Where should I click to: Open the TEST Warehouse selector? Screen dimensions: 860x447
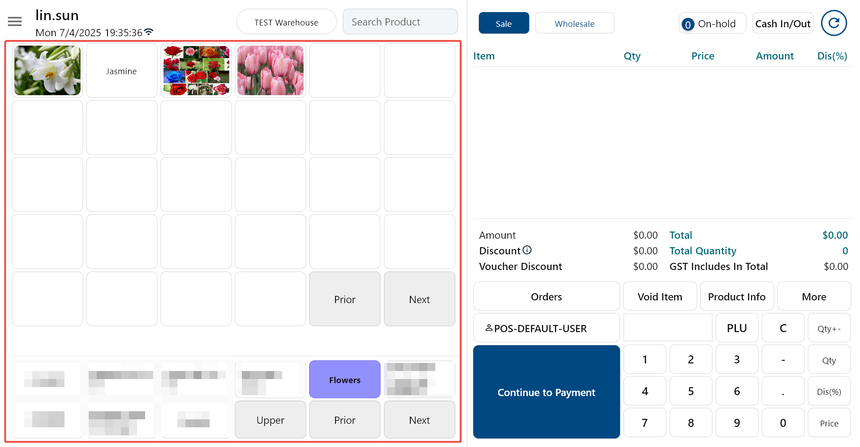point(286,22)
